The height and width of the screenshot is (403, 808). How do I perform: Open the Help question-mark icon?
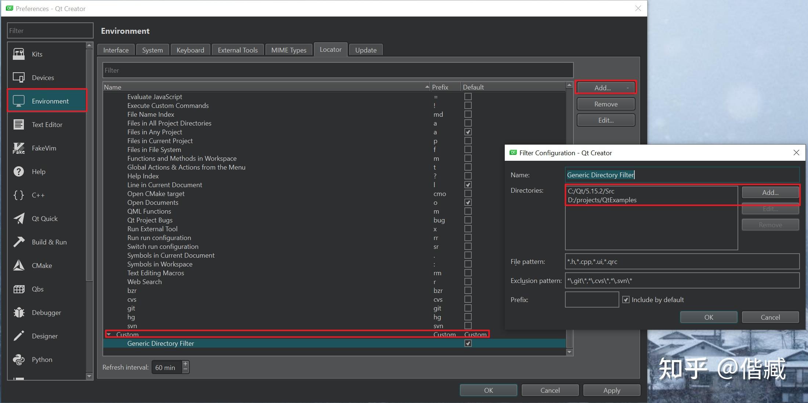19,171
